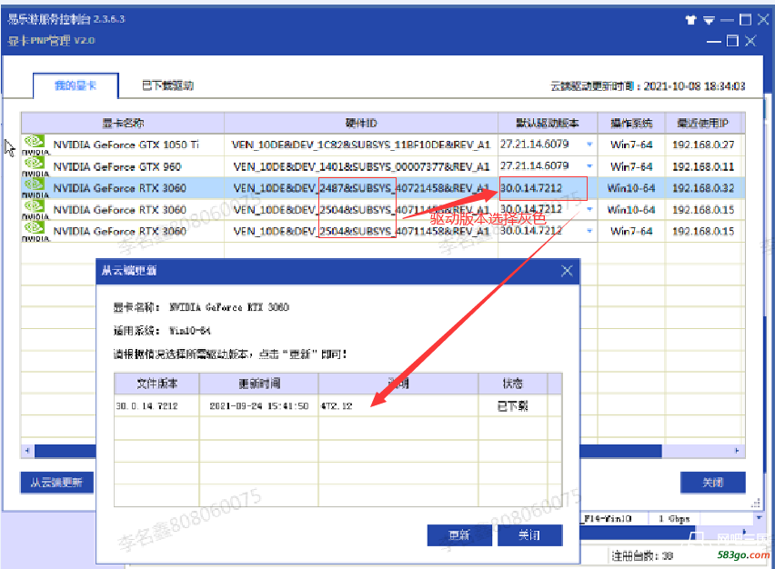This screenshot has width=775, height=569.
Task: Click the IP cell 192.168.0.27
Action: point(703,145)
